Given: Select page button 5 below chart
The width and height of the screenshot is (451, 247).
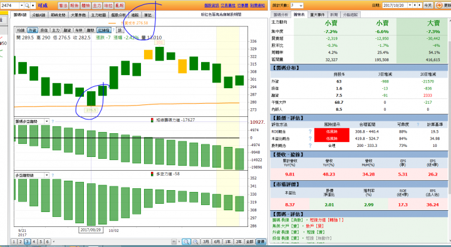Looking at the screenshot, I should 41,242.
